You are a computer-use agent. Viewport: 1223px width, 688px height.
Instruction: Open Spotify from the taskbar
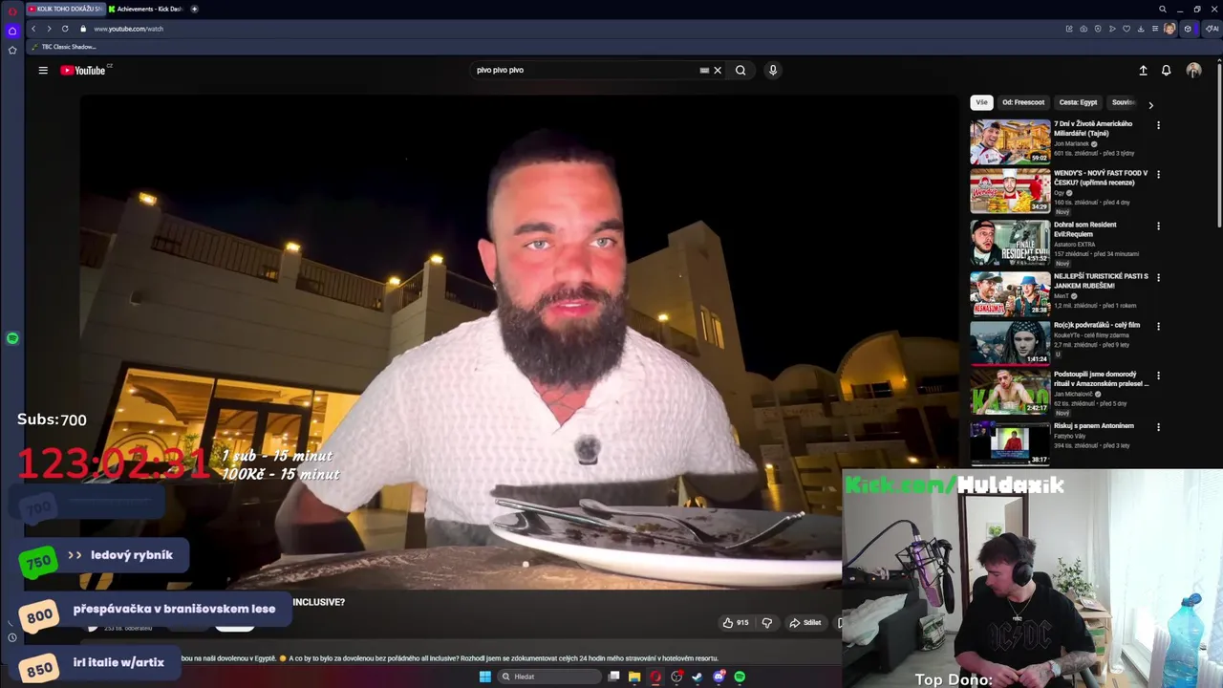[740, 677]
